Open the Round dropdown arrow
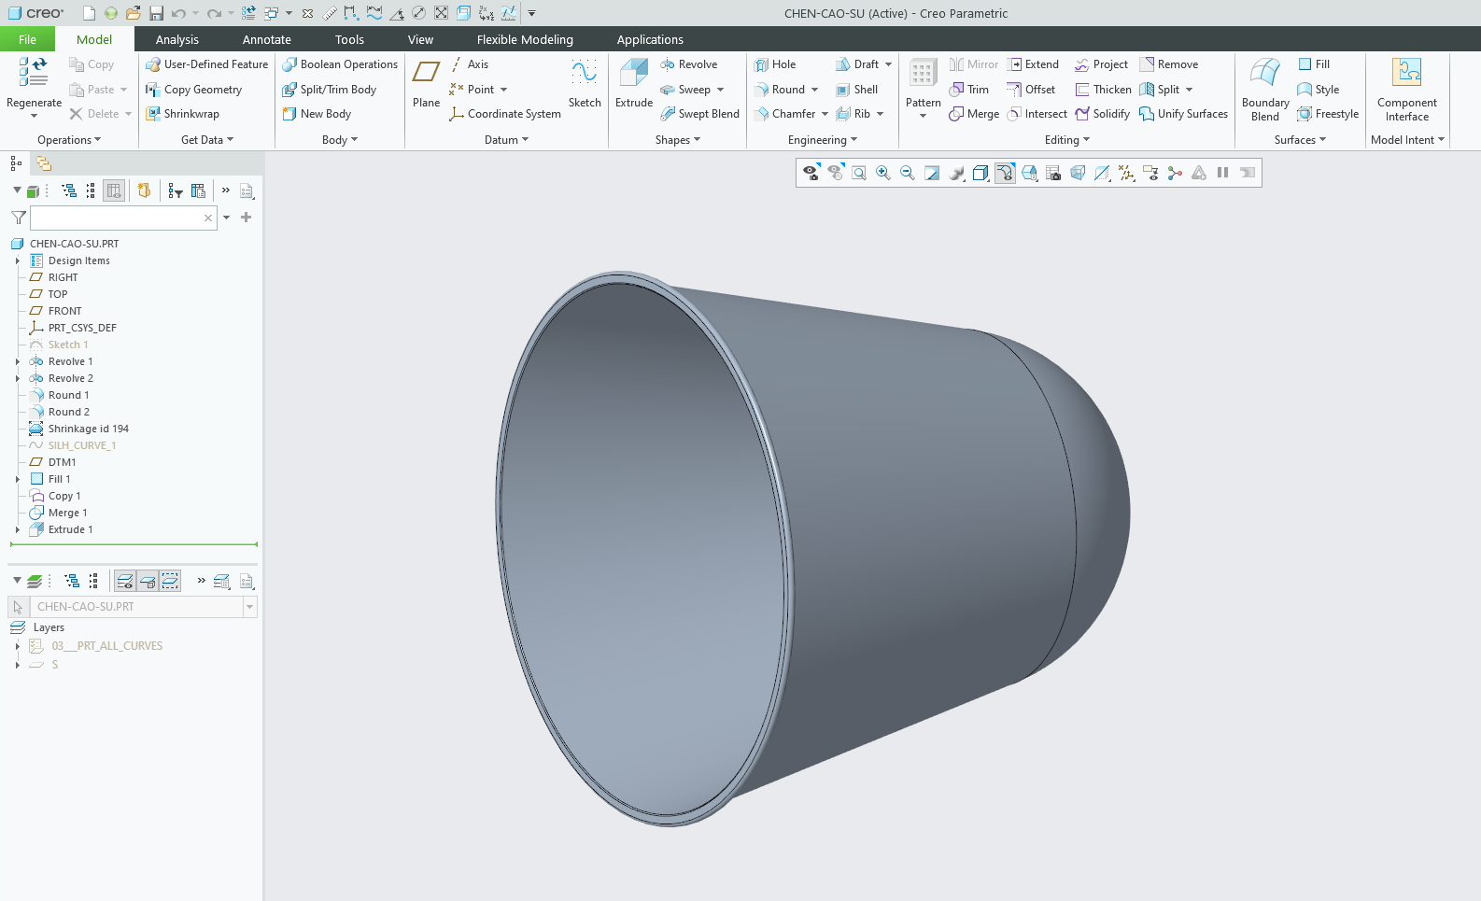Viewport: 1481px width, 901px height. (x=814, y=90)
